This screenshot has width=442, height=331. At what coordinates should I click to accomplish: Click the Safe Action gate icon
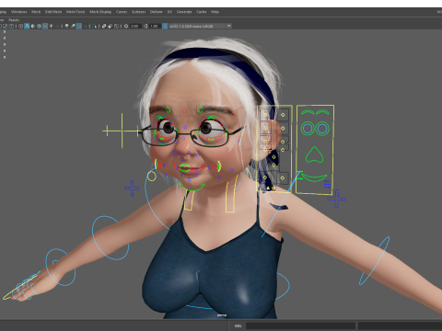point(6,26)
